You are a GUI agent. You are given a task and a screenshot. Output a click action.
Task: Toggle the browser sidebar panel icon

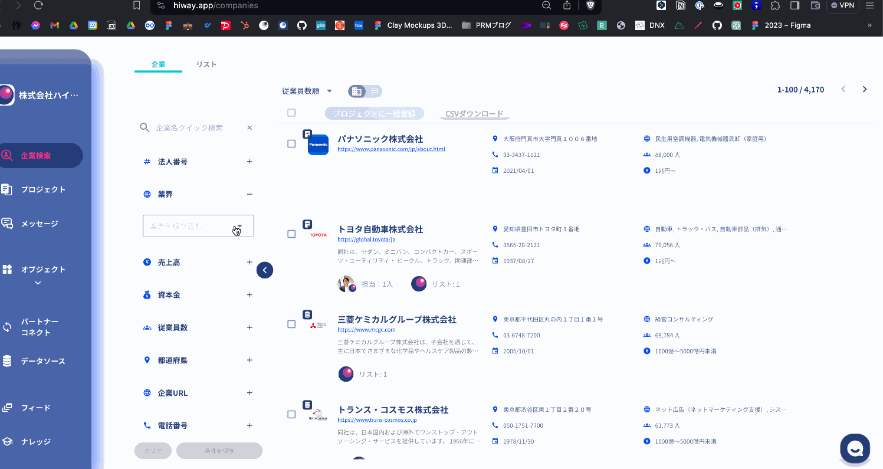[795, 5]
